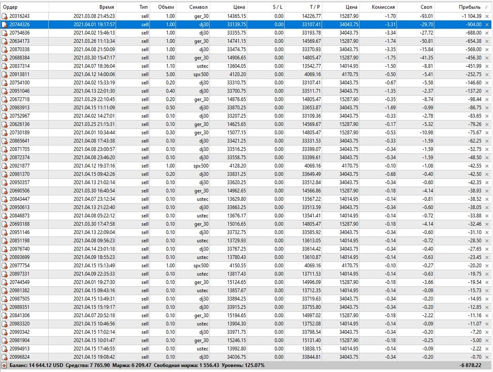493x372 pixels.
Task: Click profit value -451.99
Action: point(474,66)
